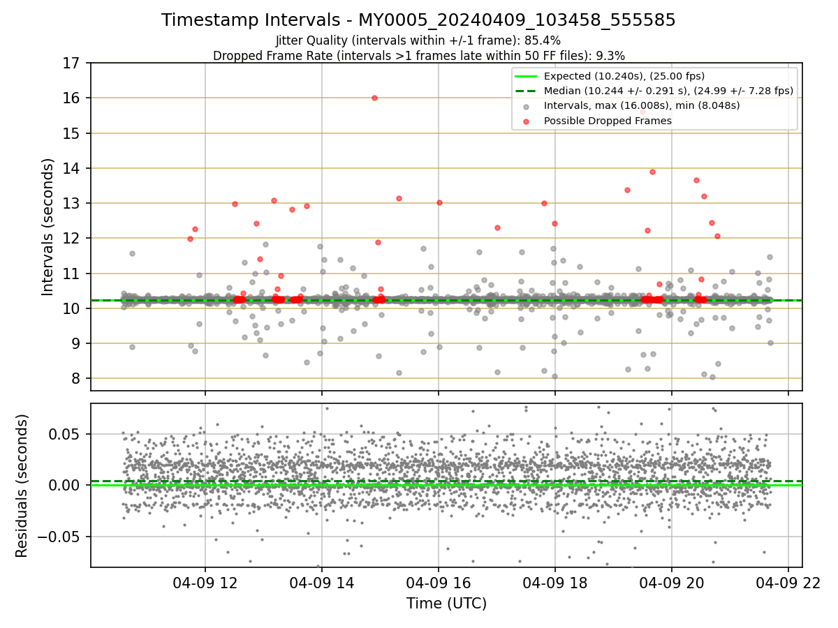Click the solid green line swatch in the legend
Viewport: 838px width, 628px height.
[x=526, y=76]
